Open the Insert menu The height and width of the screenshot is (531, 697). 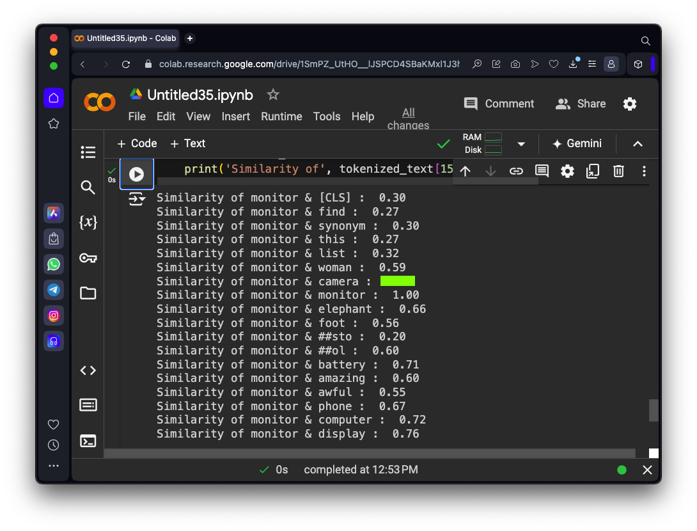[x=236, y=116]
